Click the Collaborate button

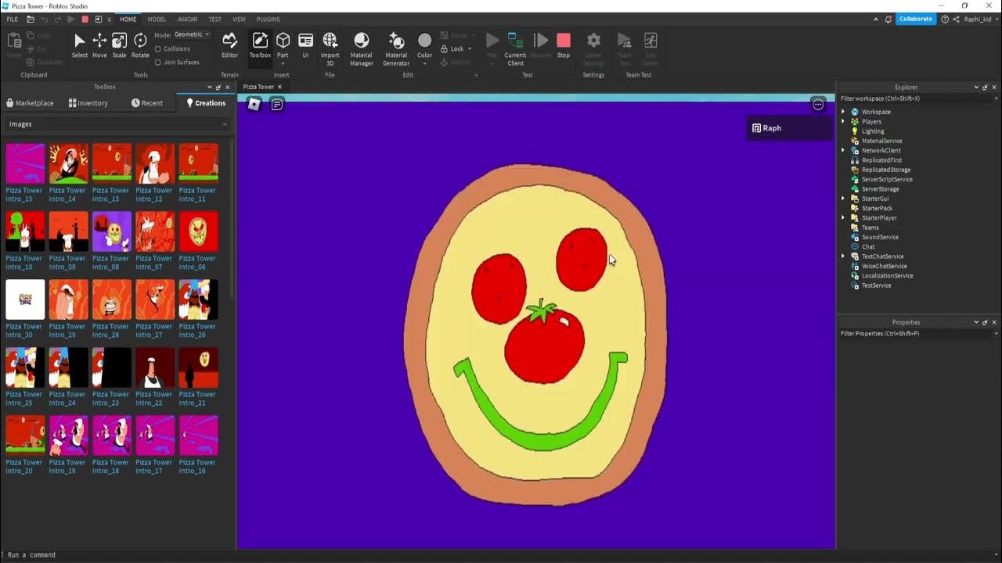pyautogui.click(x=915, y=19)
